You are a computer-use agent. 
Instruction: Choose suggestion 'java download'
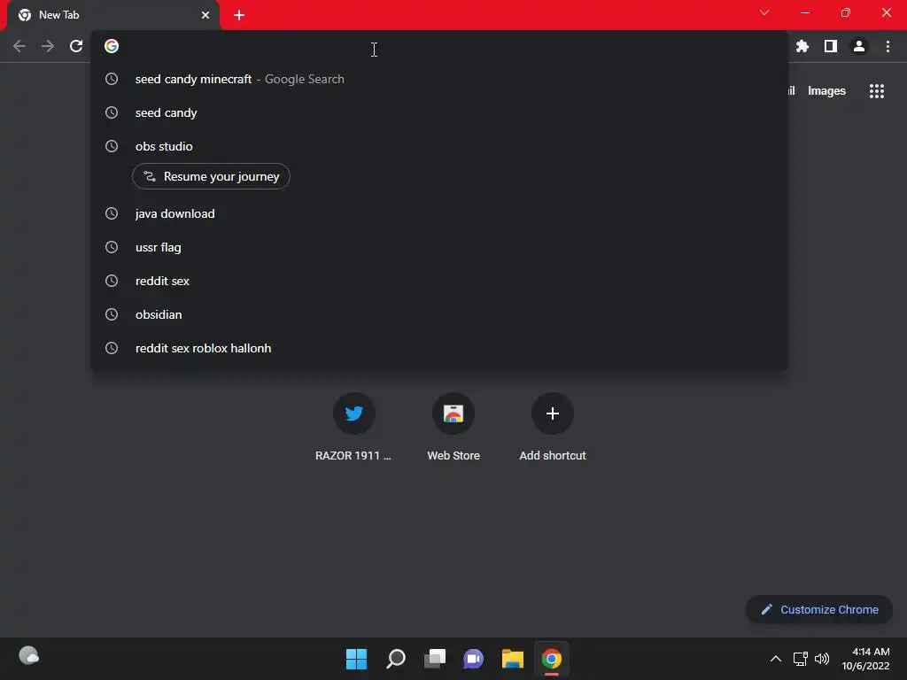439,214
